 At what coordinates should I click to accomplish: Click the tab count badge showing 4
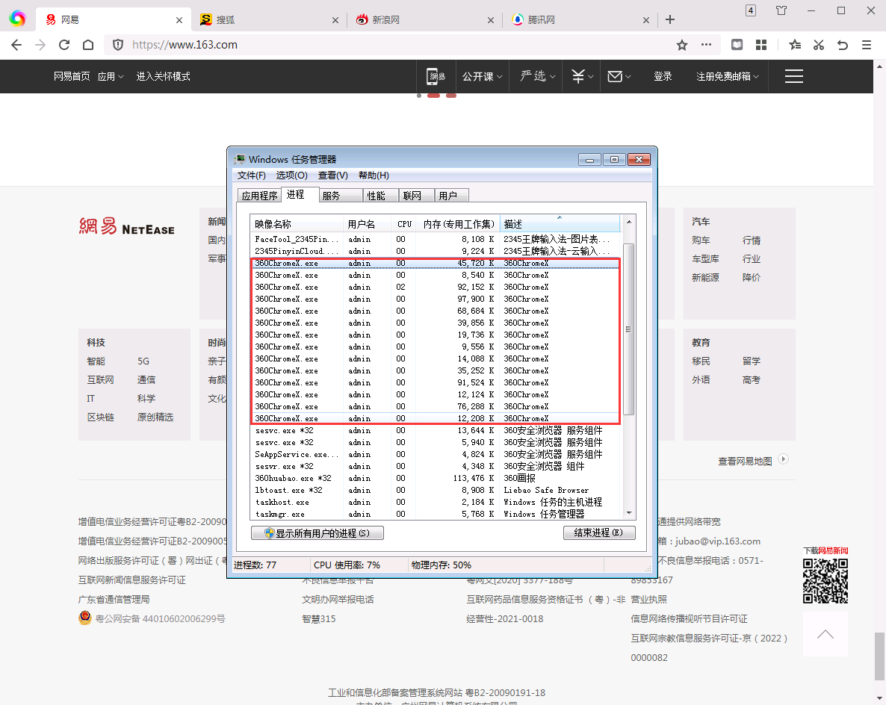tap(750, 10)
